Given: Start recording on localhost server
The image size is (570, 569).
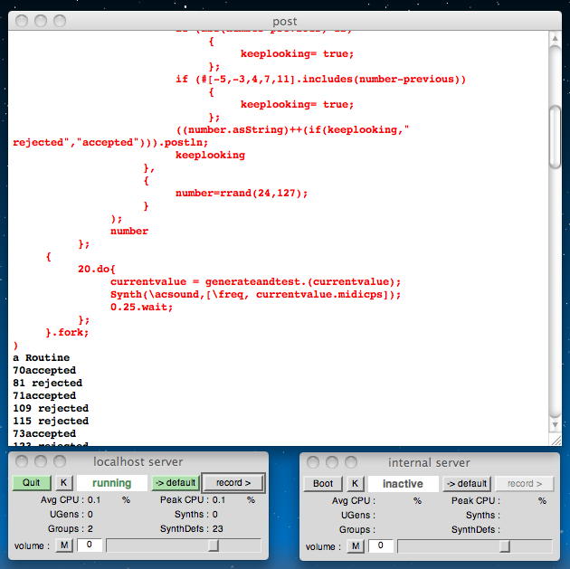Looking at the screenshot, I should point(233,482).
